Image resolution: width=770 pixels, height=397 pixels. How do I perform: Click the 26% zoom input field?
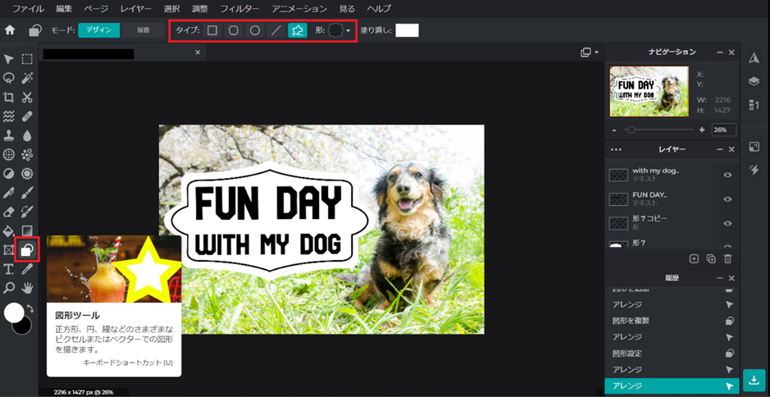(724, 130)
